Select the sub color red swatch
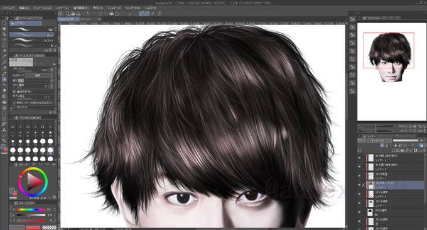427x230 pixels. coord(33,227)
